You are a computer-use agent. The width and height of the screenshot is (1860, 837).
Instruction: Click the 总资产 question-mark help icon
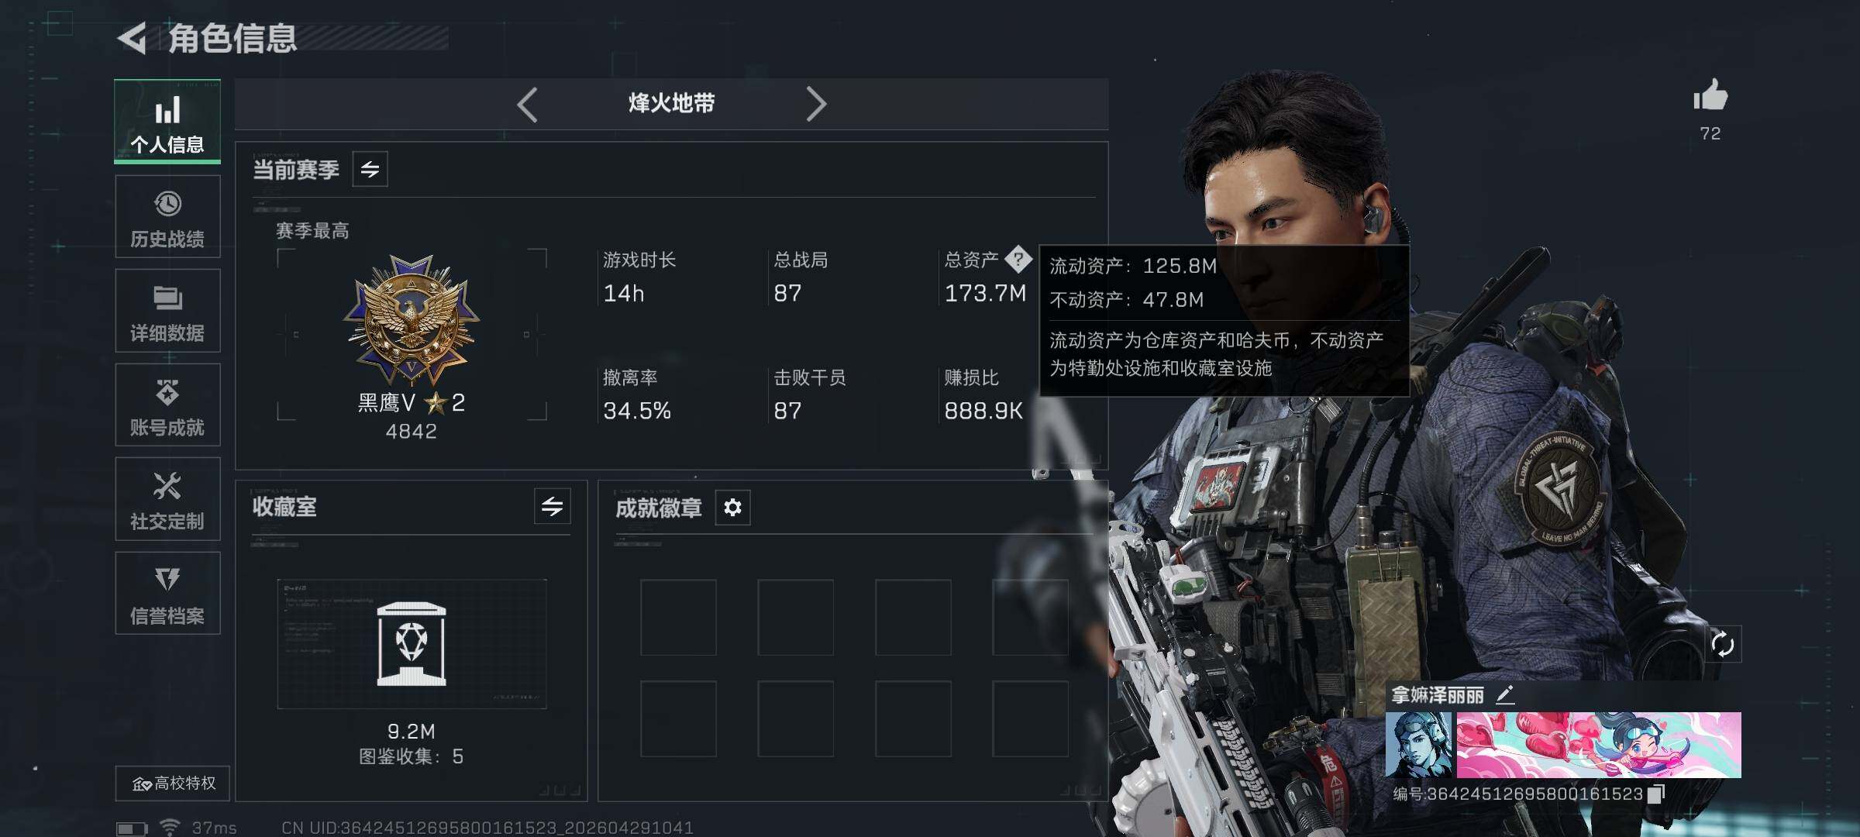click(1018, 260)
